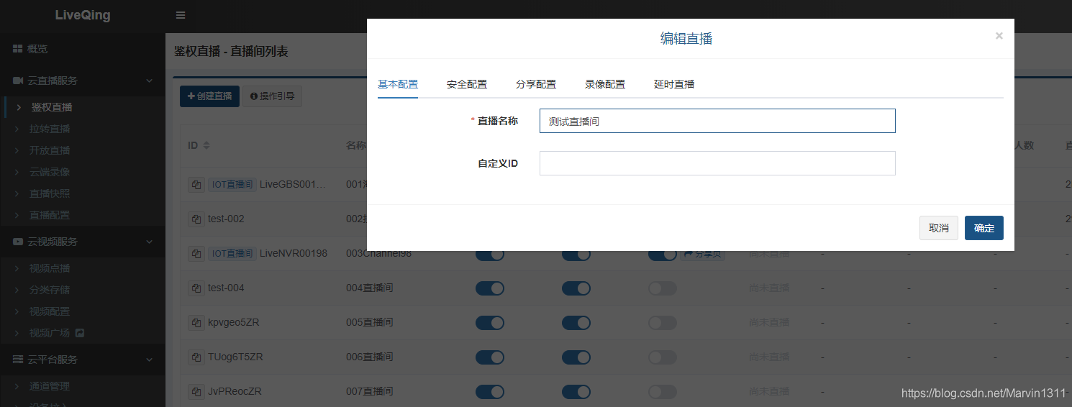Image resolution: width=1072 pixels, height=407 pixels.
Task: Switch to the 安全配置 tab
Action: [x=467, y=84]
